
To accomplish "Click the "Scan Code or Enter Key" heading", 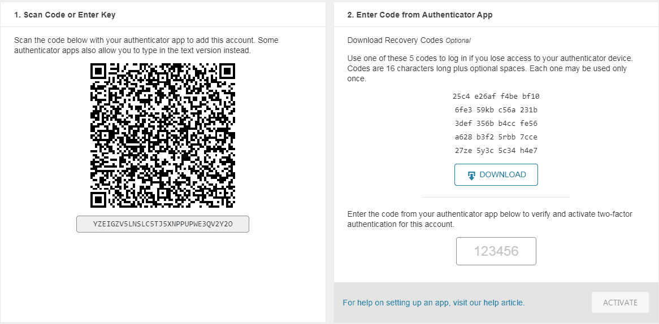I will tap(65, 15).
